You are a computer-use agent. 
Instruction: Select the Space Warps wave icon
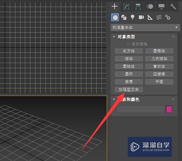pyautogui.click(x=159, y=17)
